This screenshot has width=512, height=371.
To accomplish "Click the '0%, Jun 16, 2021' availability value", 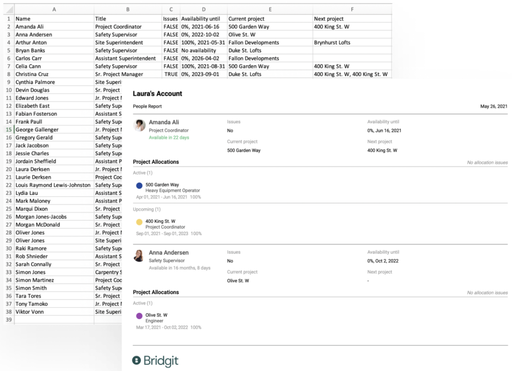I will coord(384,131).
